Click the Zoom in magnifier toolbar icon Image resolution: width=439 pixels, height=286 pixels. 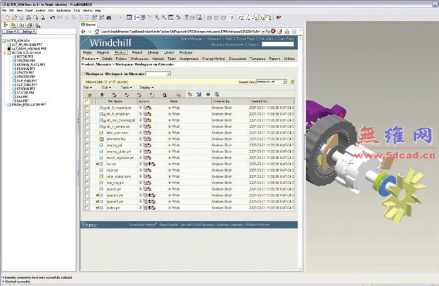point(157,18)
